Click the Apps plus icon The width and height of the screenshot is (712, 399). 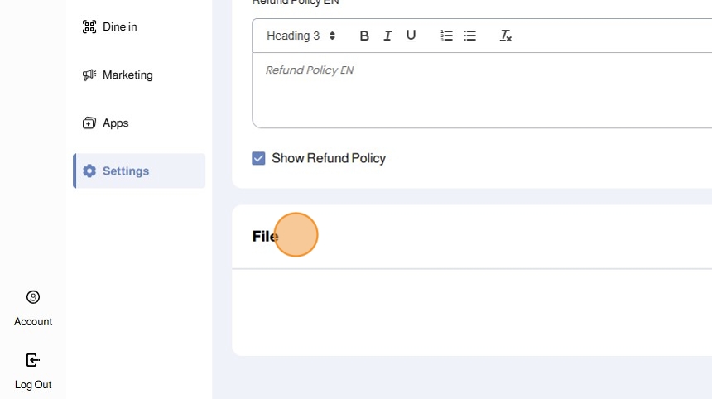(x=89, y=123)
